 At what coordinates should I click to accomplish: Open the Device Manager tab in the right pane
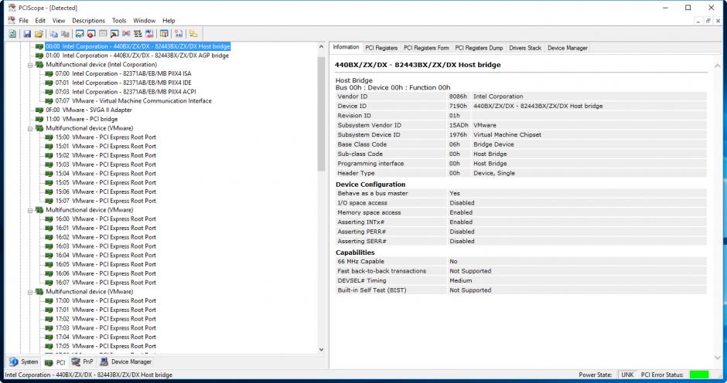pyautogui.click(x=568, y=48)
